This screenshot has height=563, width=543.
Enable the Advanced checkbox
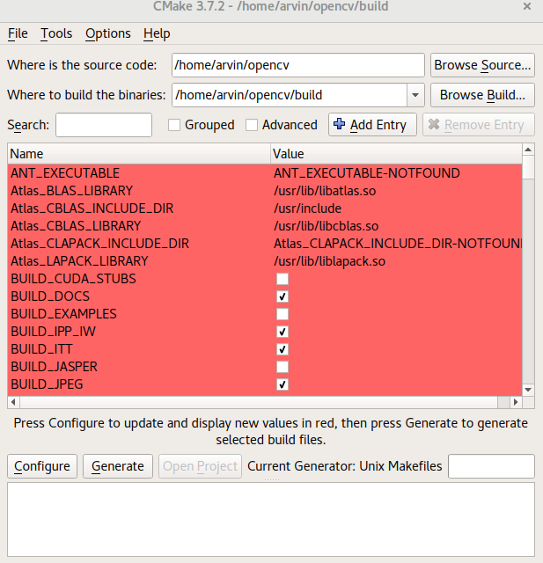point(252,125)
